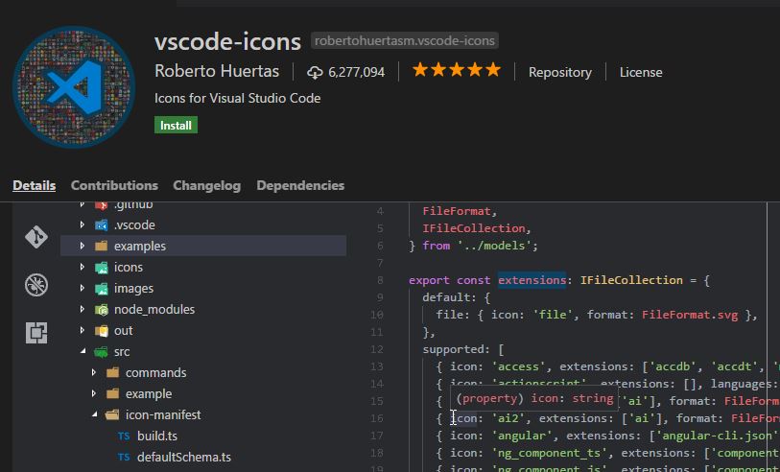The width and height of the screenshot is (780, 472).
Task: Open the Dependencies tab
Action: (x=299, y=185)
